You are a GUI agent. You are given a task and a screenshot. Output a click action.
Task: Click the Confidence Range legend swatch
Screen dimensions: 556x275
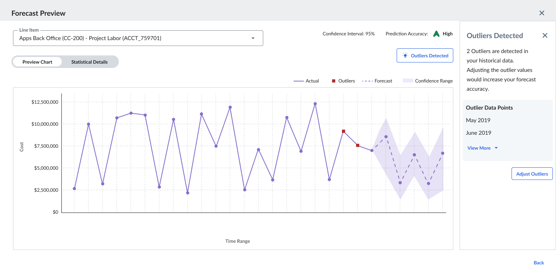click(x=408, y=81)
